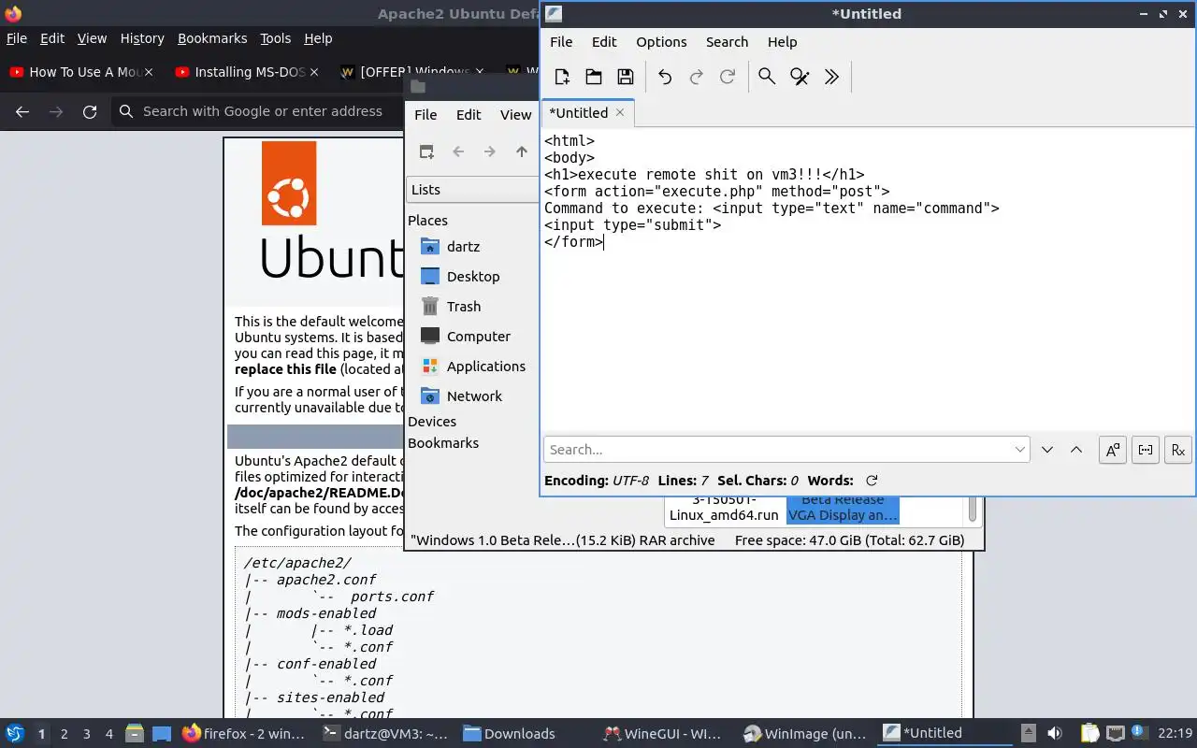The height and width of the screenshot is (748, 1197).
Task: Click the Reload circular arrow in editor toolbar
Action: 728,77
